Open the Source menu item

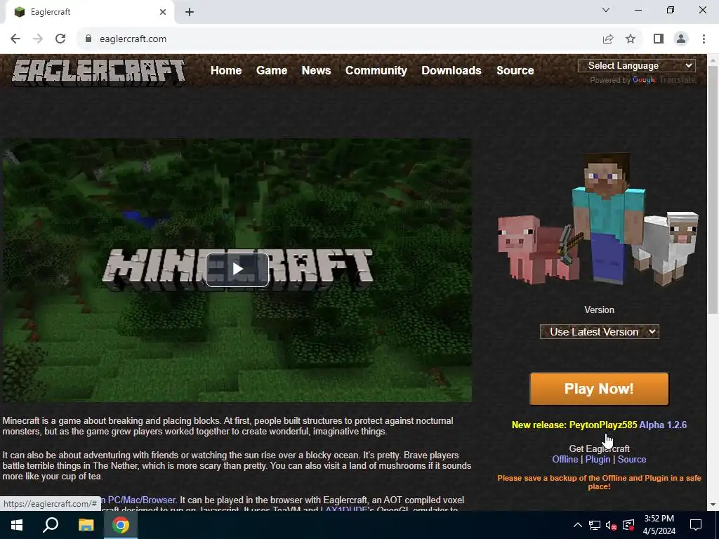(x=515, y=71)
